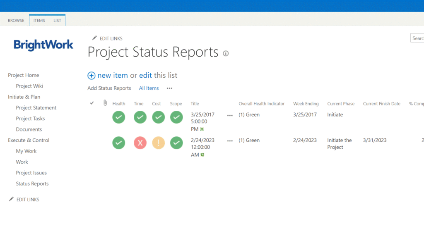Open the LIST ribbon tab
This screenshot has height=238, width=424.
click(57, 21)
